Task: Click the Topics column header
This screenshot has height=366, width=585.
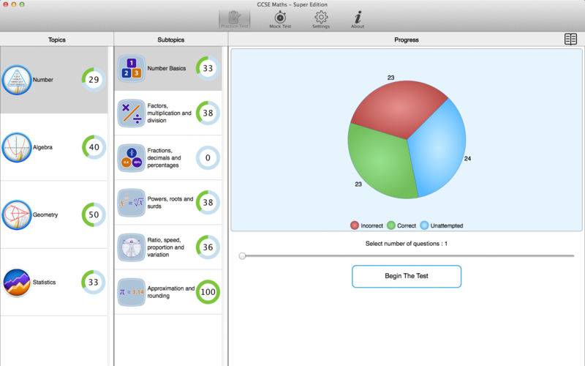Action: click(x=57, y=40)
